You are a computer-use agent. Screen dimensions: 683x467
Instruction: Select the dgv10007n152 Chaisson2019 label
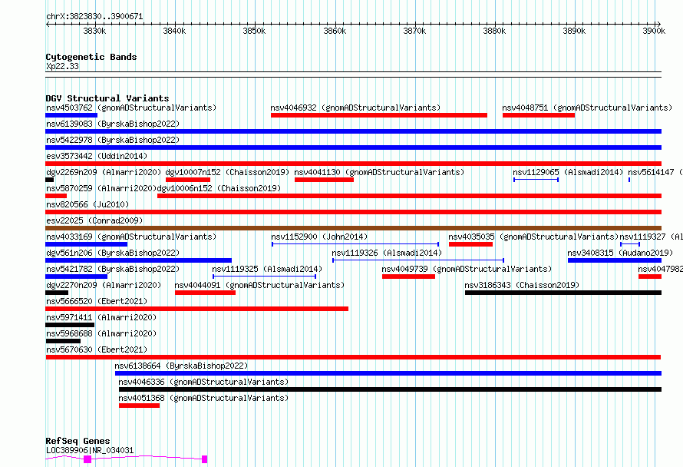click(227, 172)
